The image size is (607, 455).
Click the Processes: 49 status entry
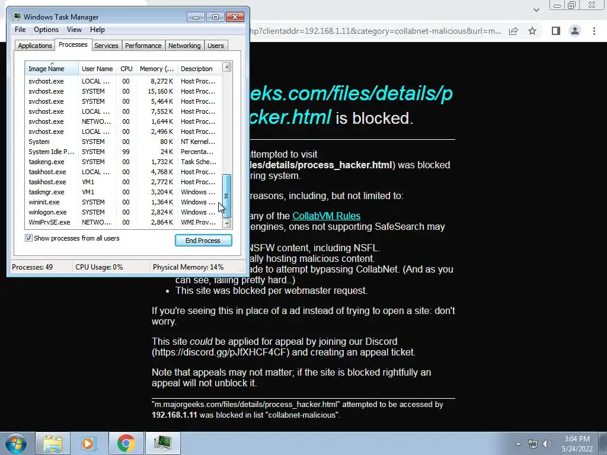click(33, 267)
